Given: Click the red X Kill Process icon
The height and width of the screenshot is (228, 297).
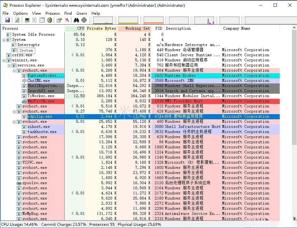Looking at the screenshot, I should 67,20.
